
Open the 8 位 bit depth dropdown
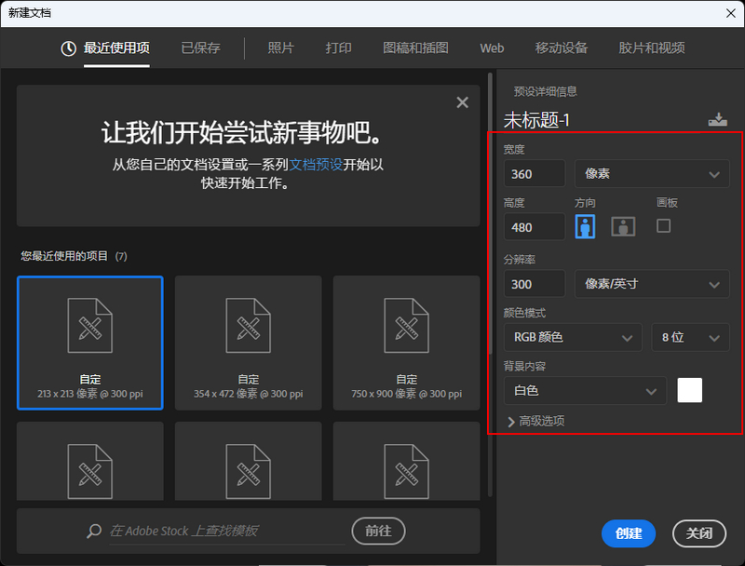coord(690,337)
